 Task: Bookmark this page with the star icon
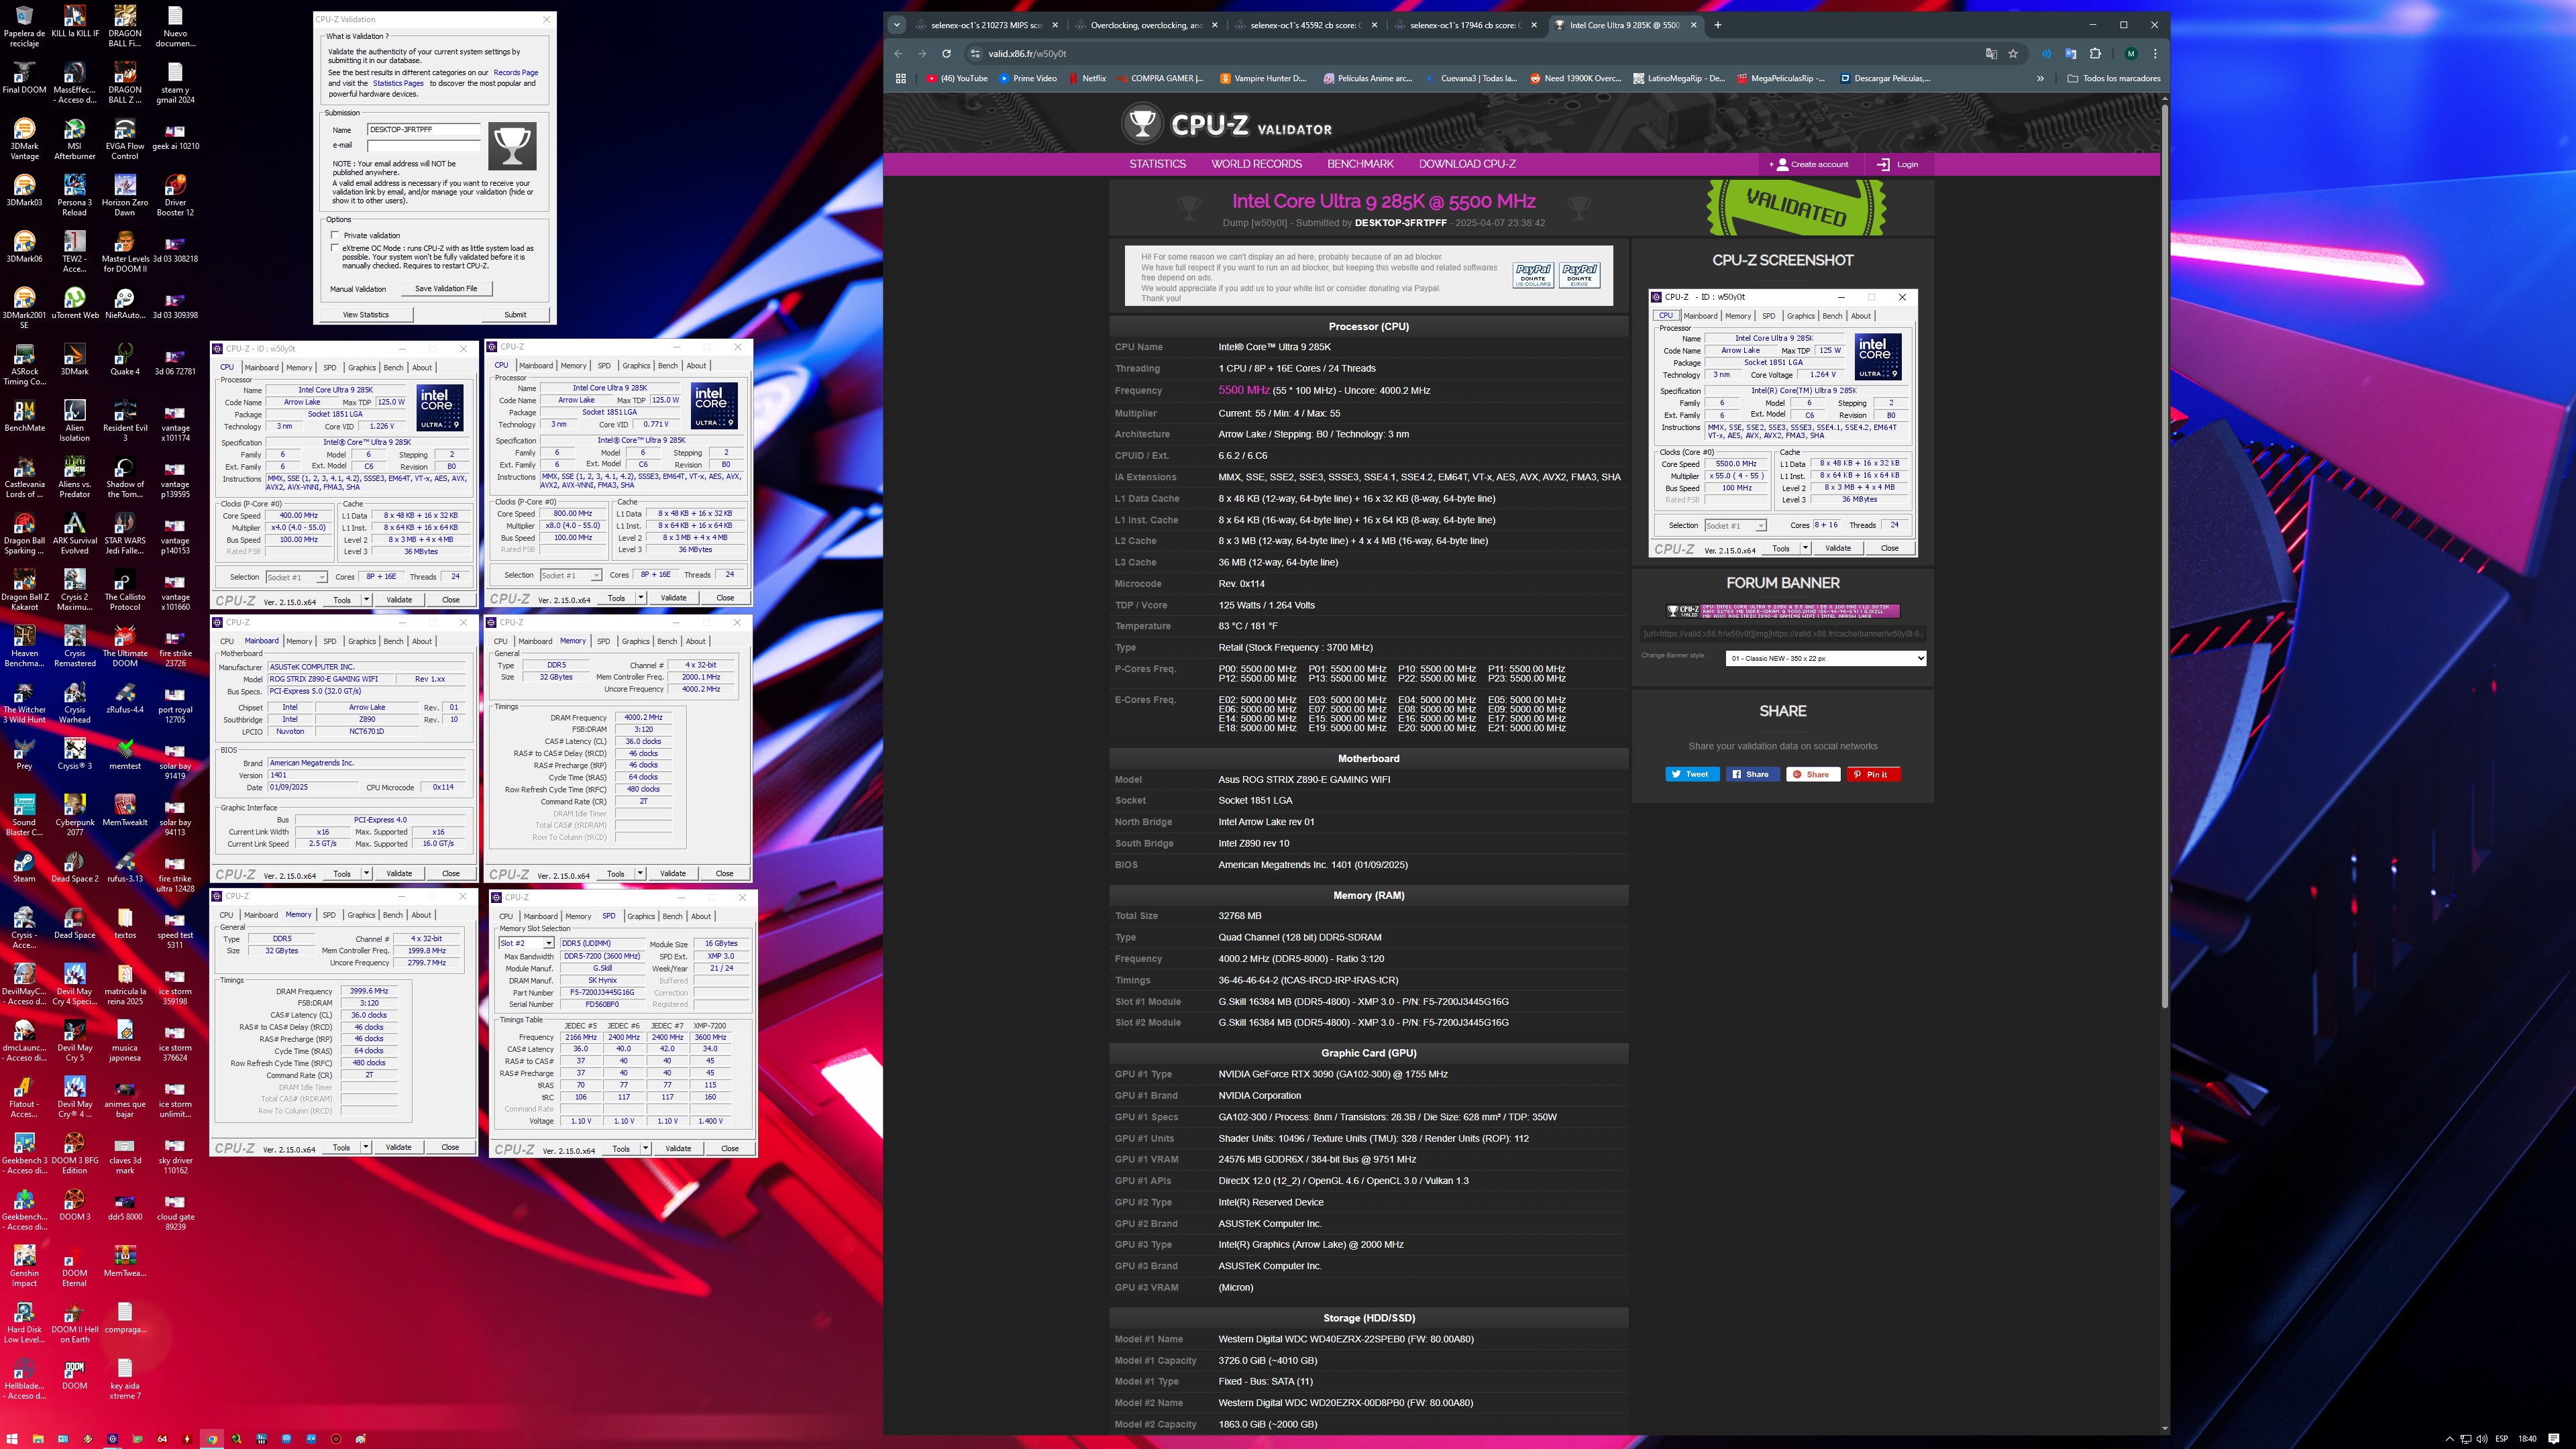2013,54
